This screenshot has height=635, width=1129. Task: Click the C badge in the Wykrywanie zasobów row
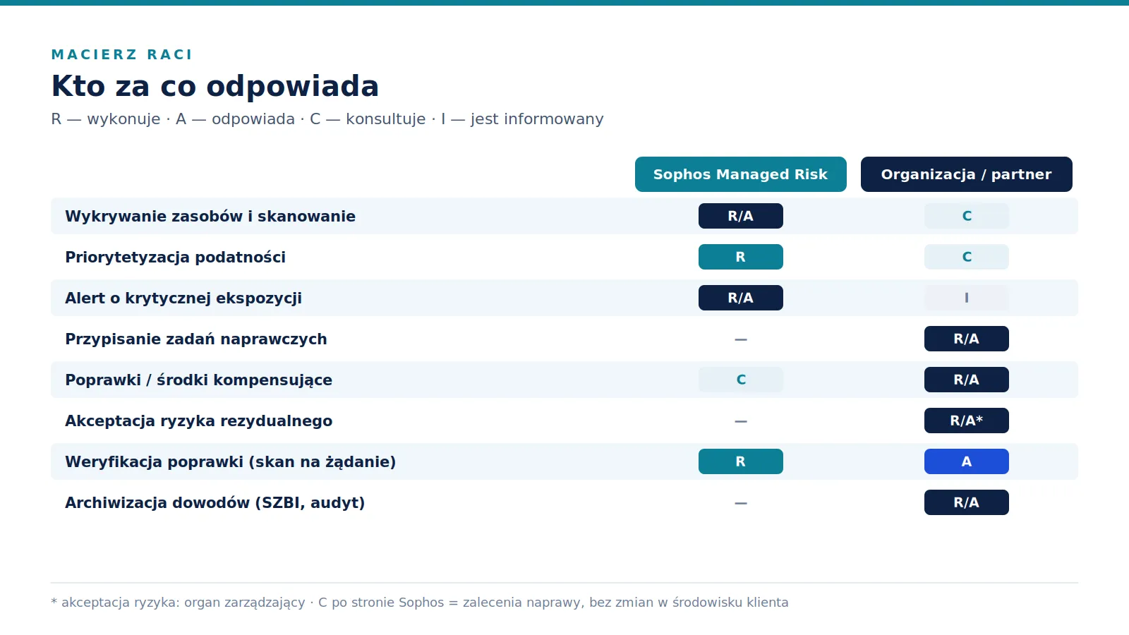[966, 216]
